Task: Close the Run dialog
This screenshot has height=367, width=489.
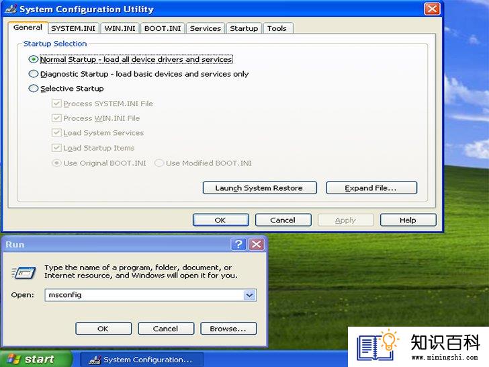Action: [257, 245]
